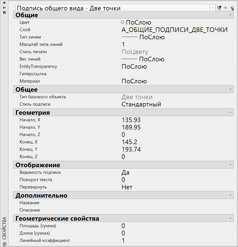The image size is (238, 247).
Task: Toggle the PICKADD value icon
Action: click(219, 8)
